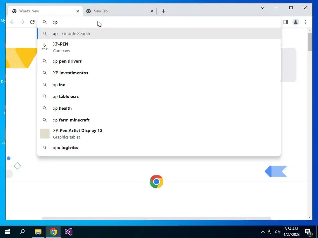The height and width of the screenshot is (238, 318).
Task: Open File Explorer from the taskbar
Action: pyautogui.click(x=38, y=232)
